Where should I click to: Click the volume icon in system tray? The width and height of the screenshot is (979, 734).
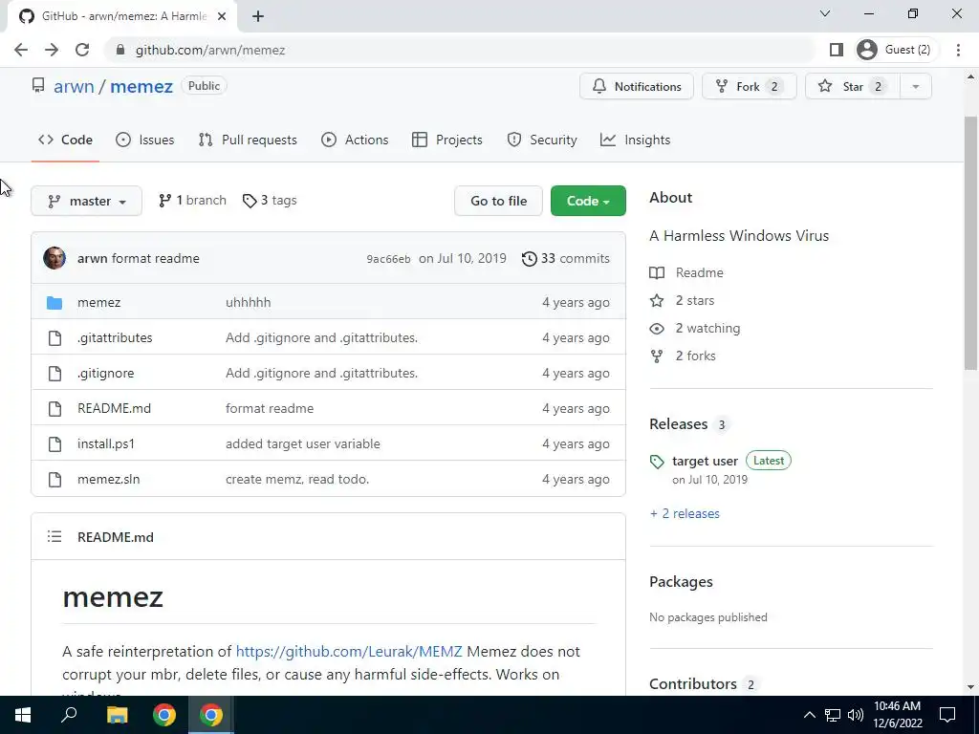pos(856,715)
